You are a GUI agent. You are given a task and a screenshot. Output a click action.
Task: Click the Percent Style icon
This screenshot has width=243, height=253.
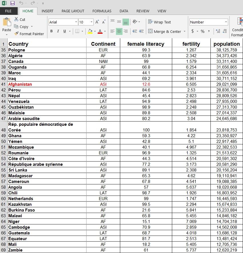pyautogui.click(x=202, y=31)
